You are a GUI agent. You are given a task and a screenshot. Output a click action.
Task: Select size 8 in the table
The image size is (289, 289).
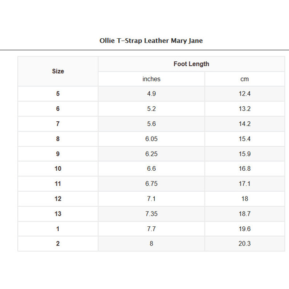pyautogui.click(x=58, y=139)
